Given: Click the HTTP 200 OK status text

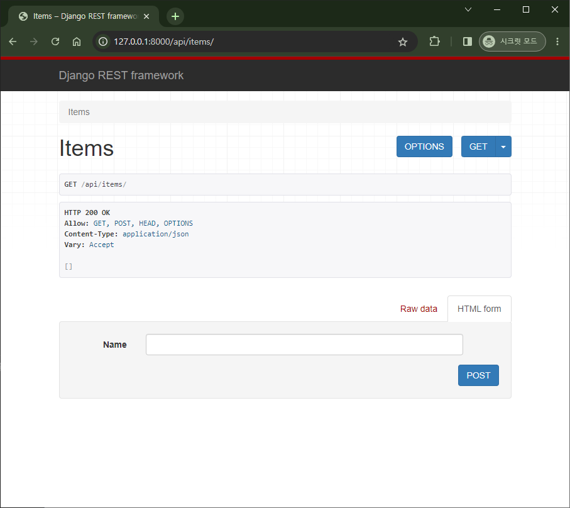Looking at the screenshot, I should point(87,213).
